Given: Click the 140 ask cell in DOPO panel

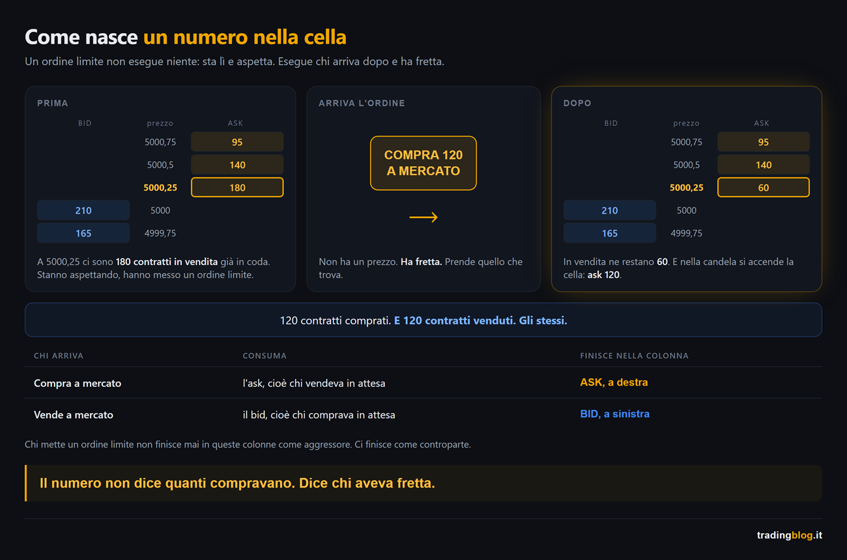Looking at the screenshot, I should tap(764, 165).
